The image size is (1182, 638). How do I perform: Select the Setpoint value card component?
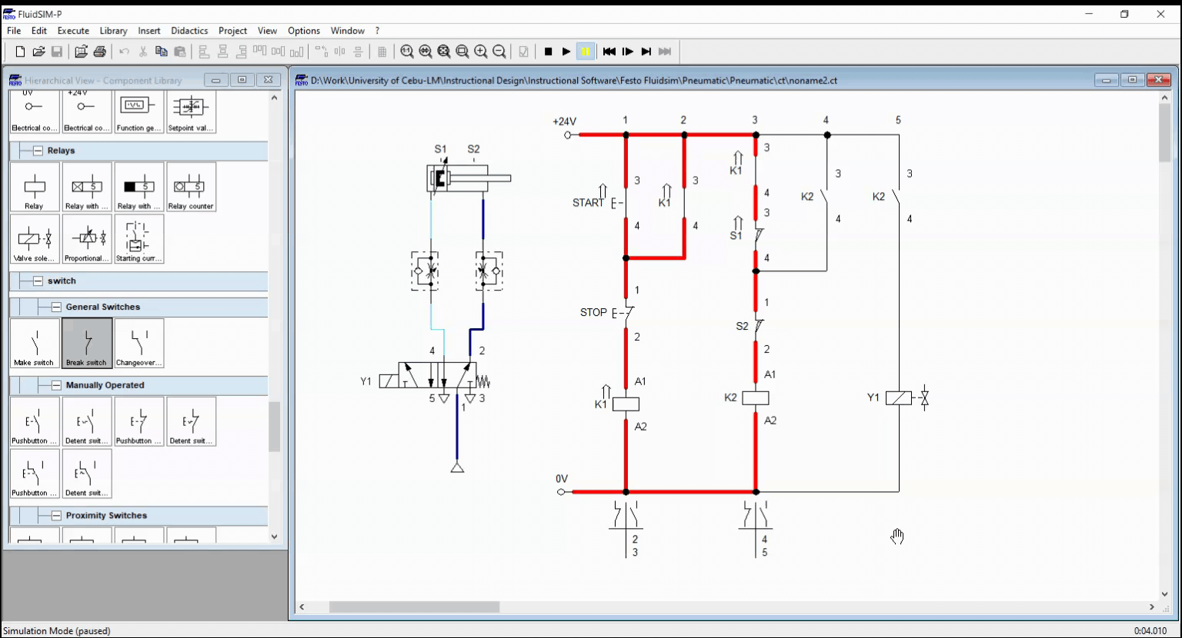point(192,111)
